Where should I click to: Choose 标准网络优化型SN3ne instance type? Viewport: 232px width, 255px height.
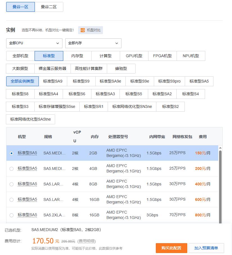click(x=132, y=107)
